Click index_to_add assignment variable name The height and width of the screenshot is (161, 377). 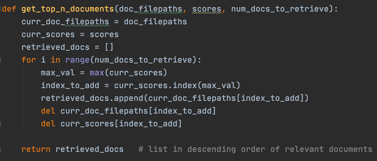[x=70, y=85]
